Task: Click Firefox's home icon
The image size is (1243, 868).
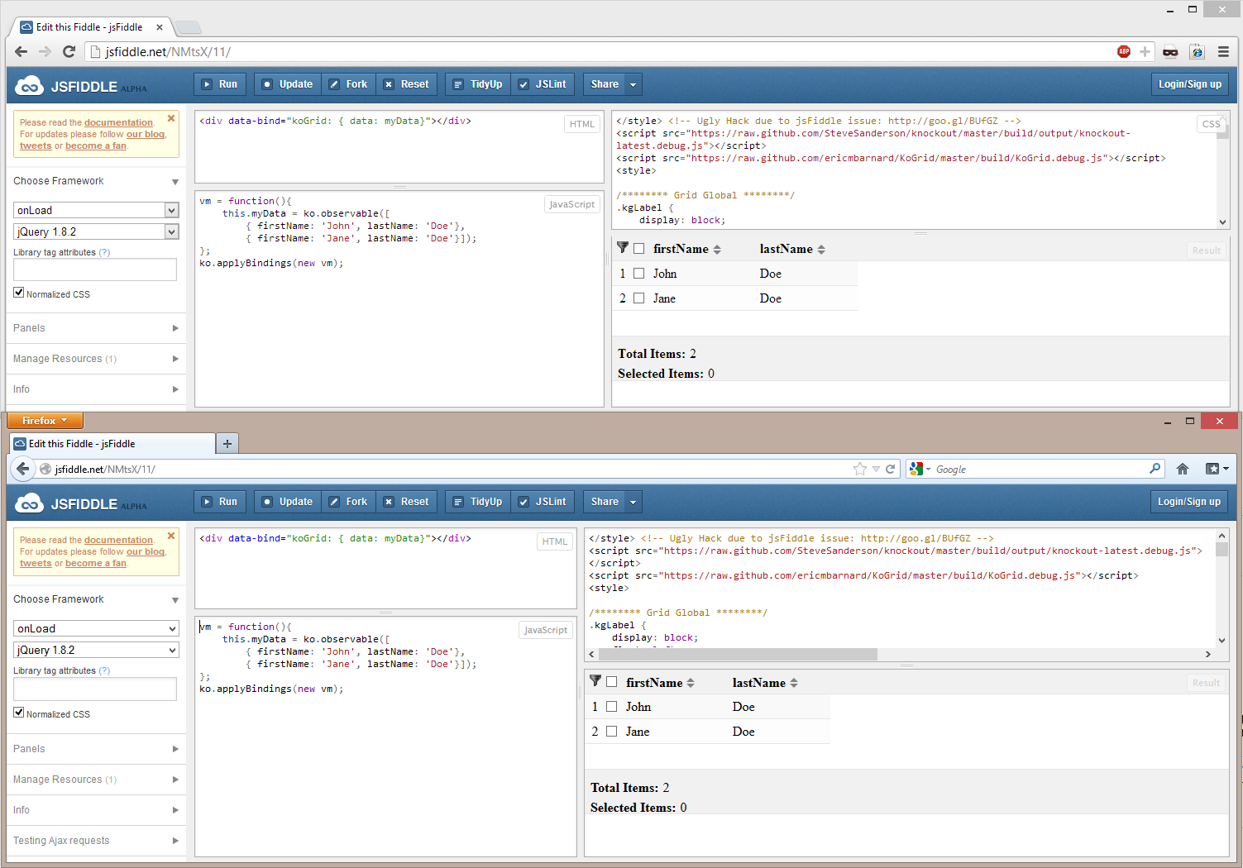Action: (x=1183, y=469)
